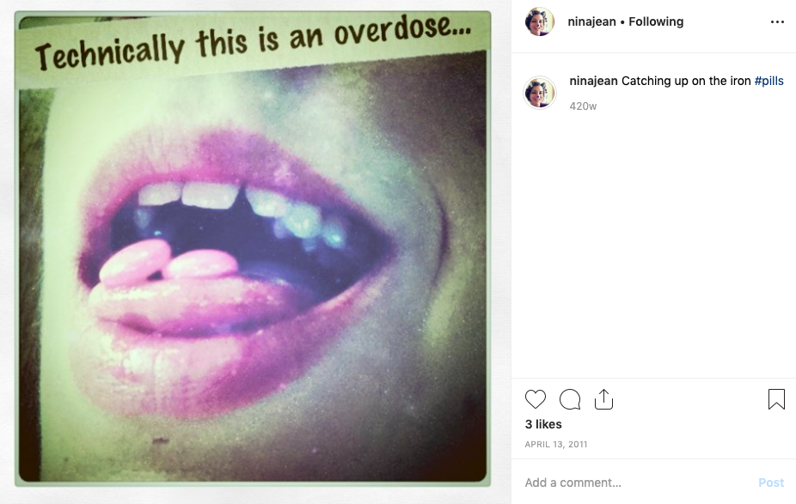
Task: Click the 420w timestamp
Action: [x=583, y=106]
